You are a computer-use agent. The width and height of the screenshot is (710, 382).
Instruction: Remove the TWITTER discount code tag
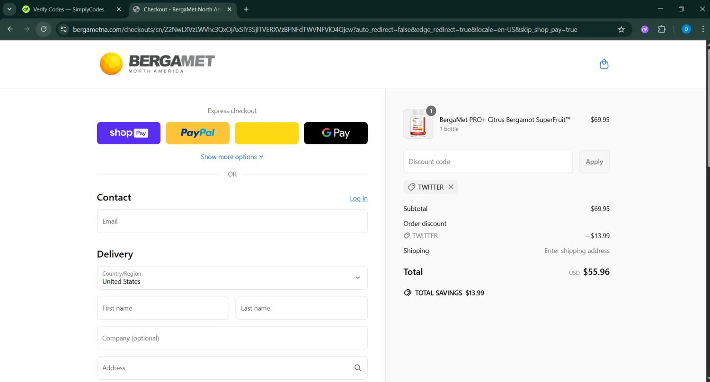[451, 187]
